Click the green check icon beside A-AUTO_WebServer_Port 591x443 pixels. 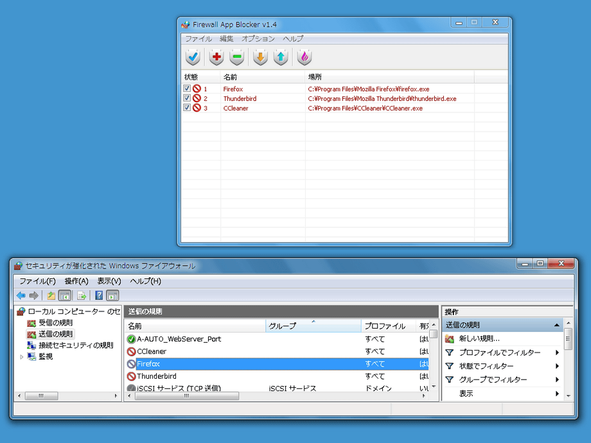click(x=131, y=339)
